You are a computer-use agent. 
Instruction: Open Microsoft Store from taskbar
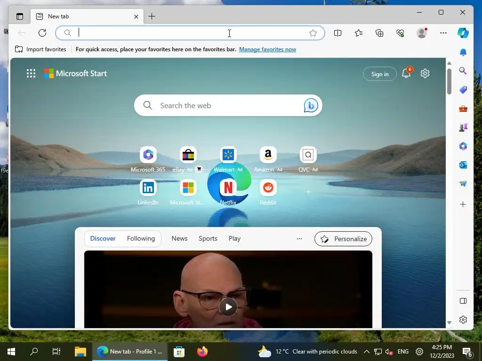179,352
